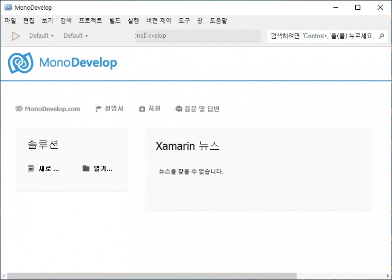Click the horizontal scrollbar thumb at the bottom

tap(152, 276)
